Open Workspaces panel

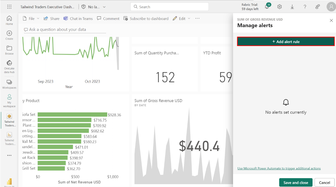tap(9, 84)
